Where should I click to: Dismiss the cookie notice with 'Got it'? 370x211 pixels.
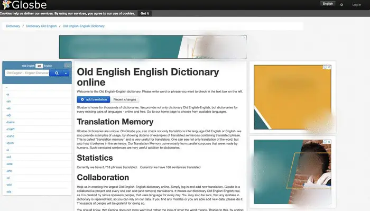click(145, 13)
